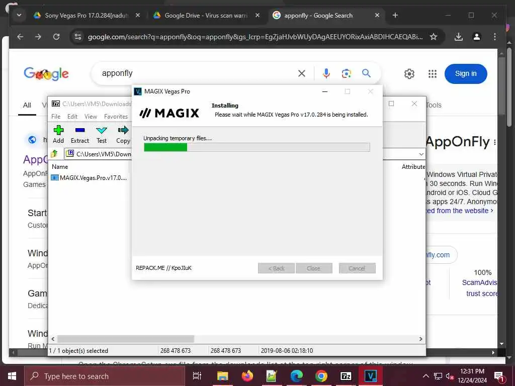
Task: Switch to Google Drive Virus scan tab
Action: click(x=206, y=16)
